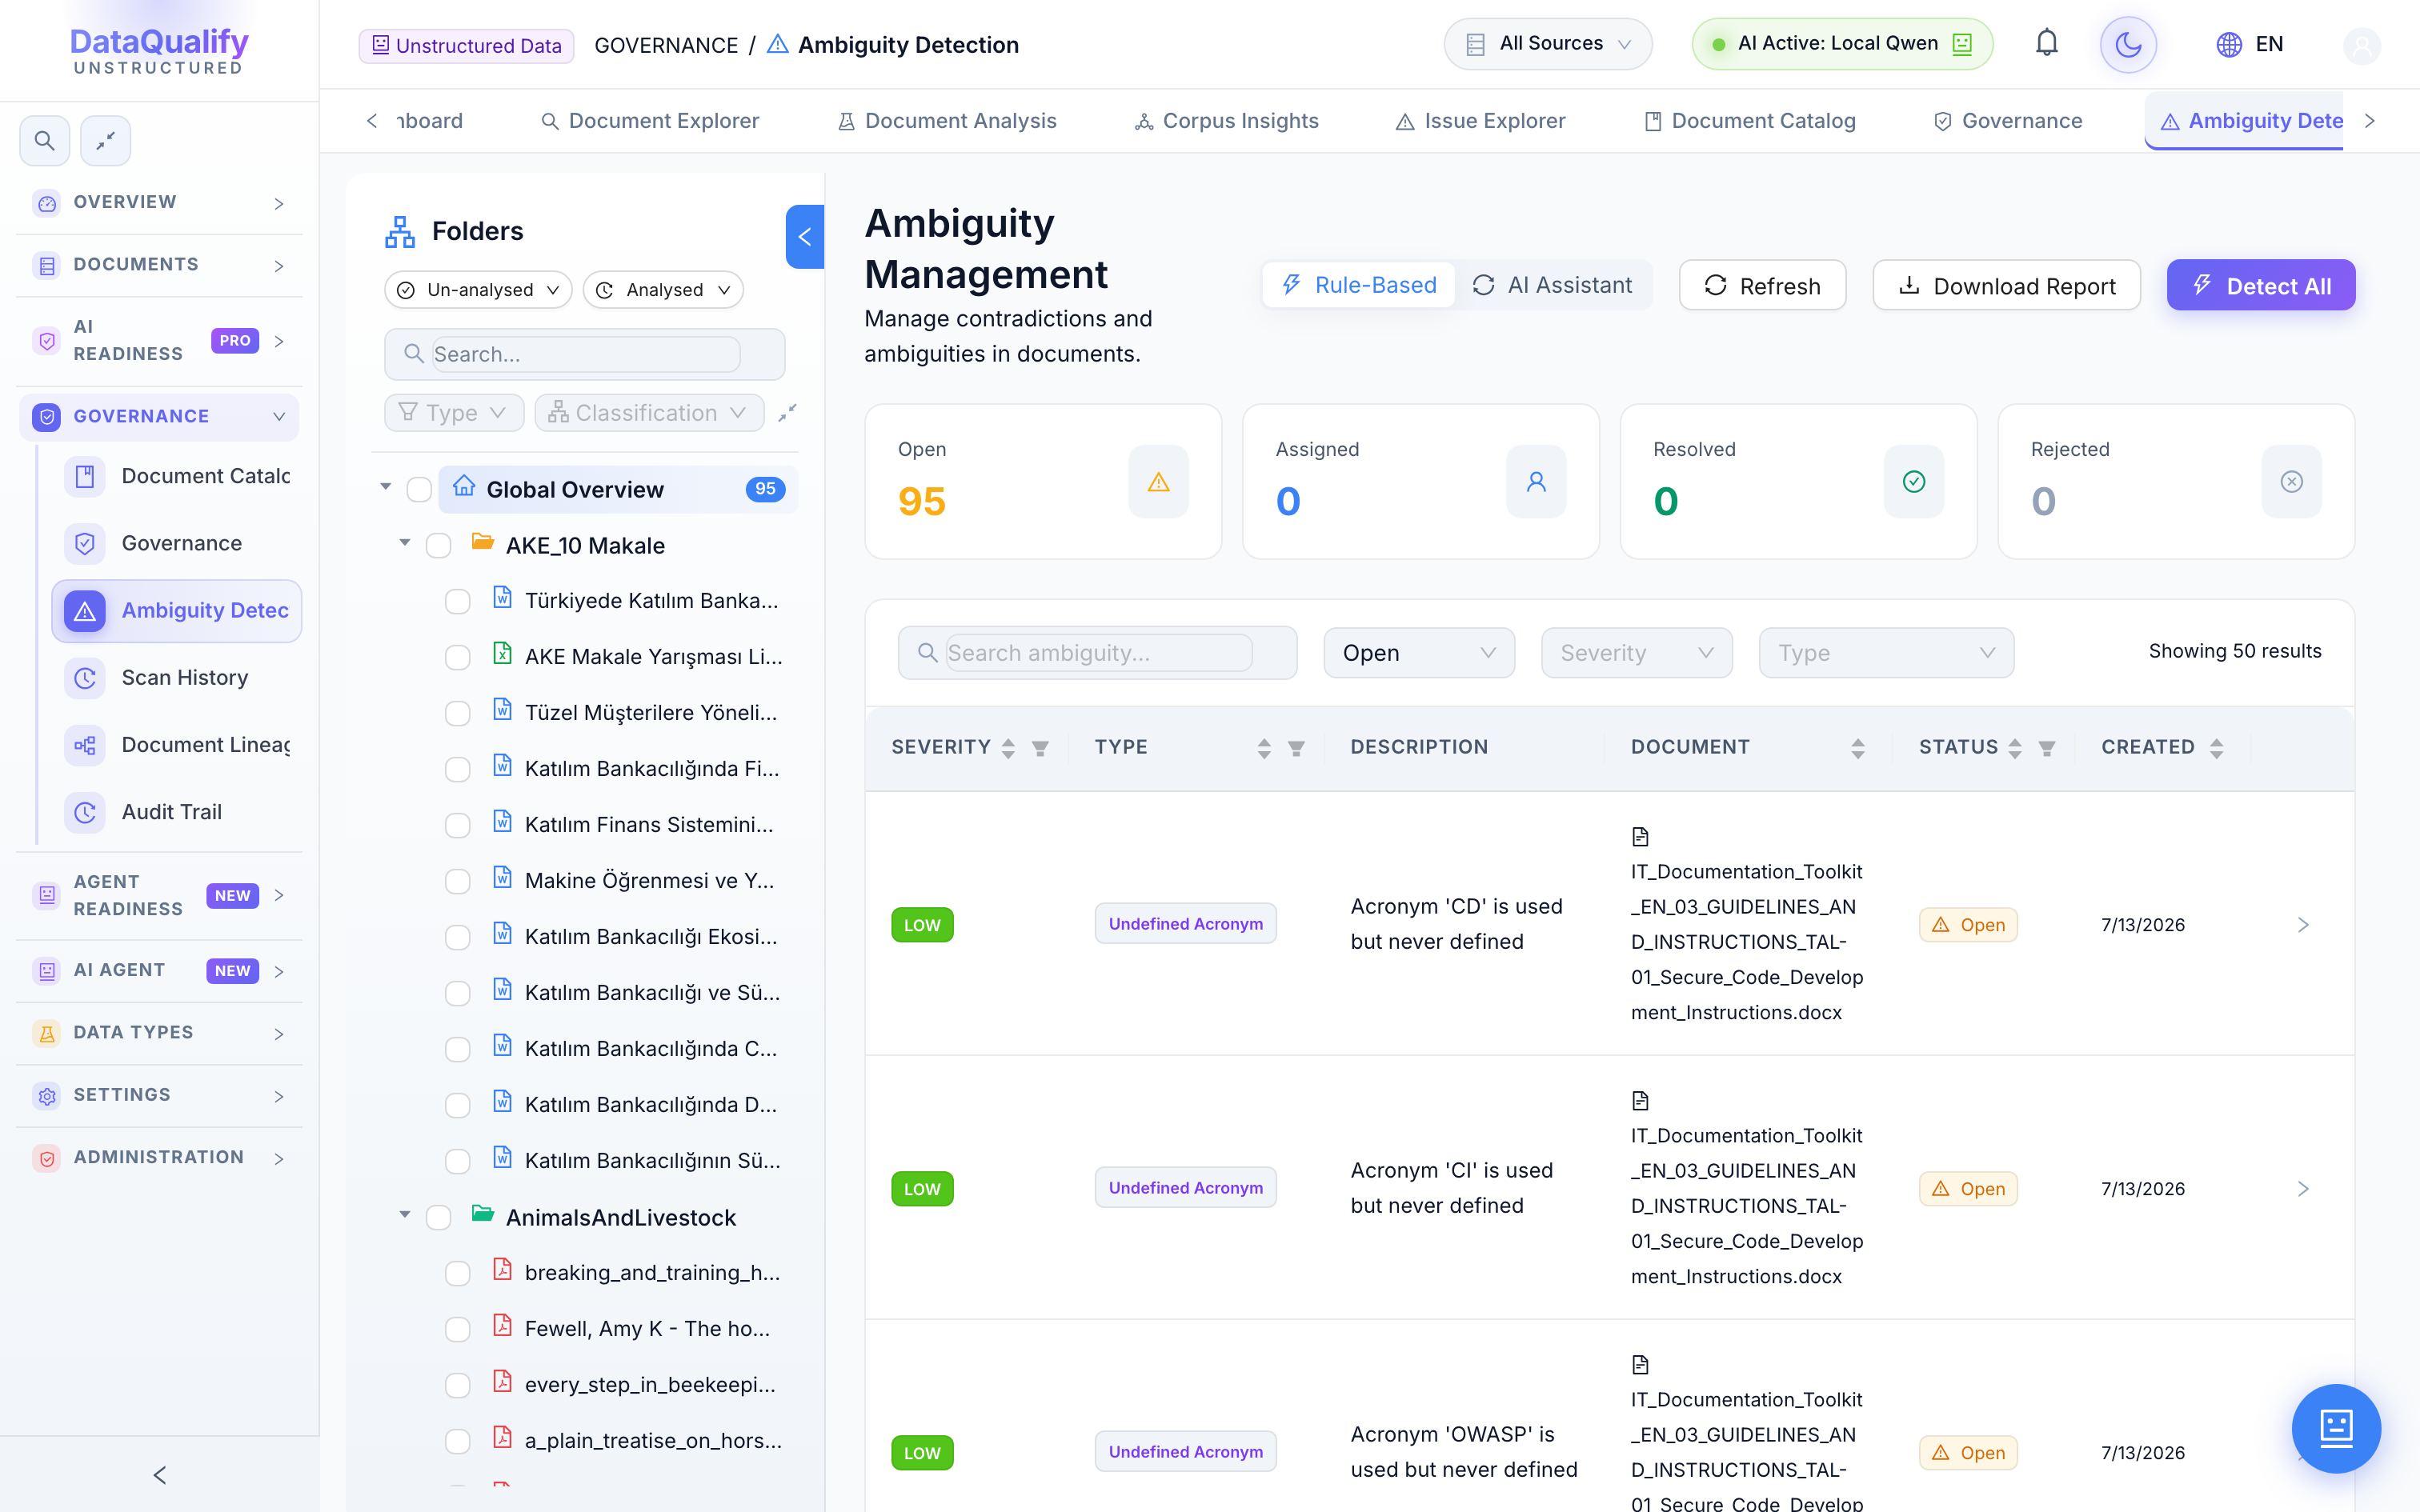This screenshot has width=2420, height=1512.
Task: Click the Open count warning icon
Action: 1159,482
